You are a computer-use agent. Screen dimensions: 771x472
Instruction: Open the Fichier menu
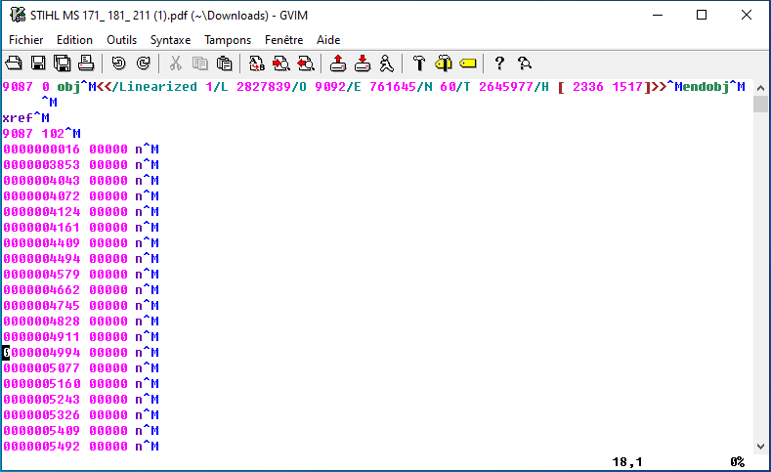(x=26, y=40)
